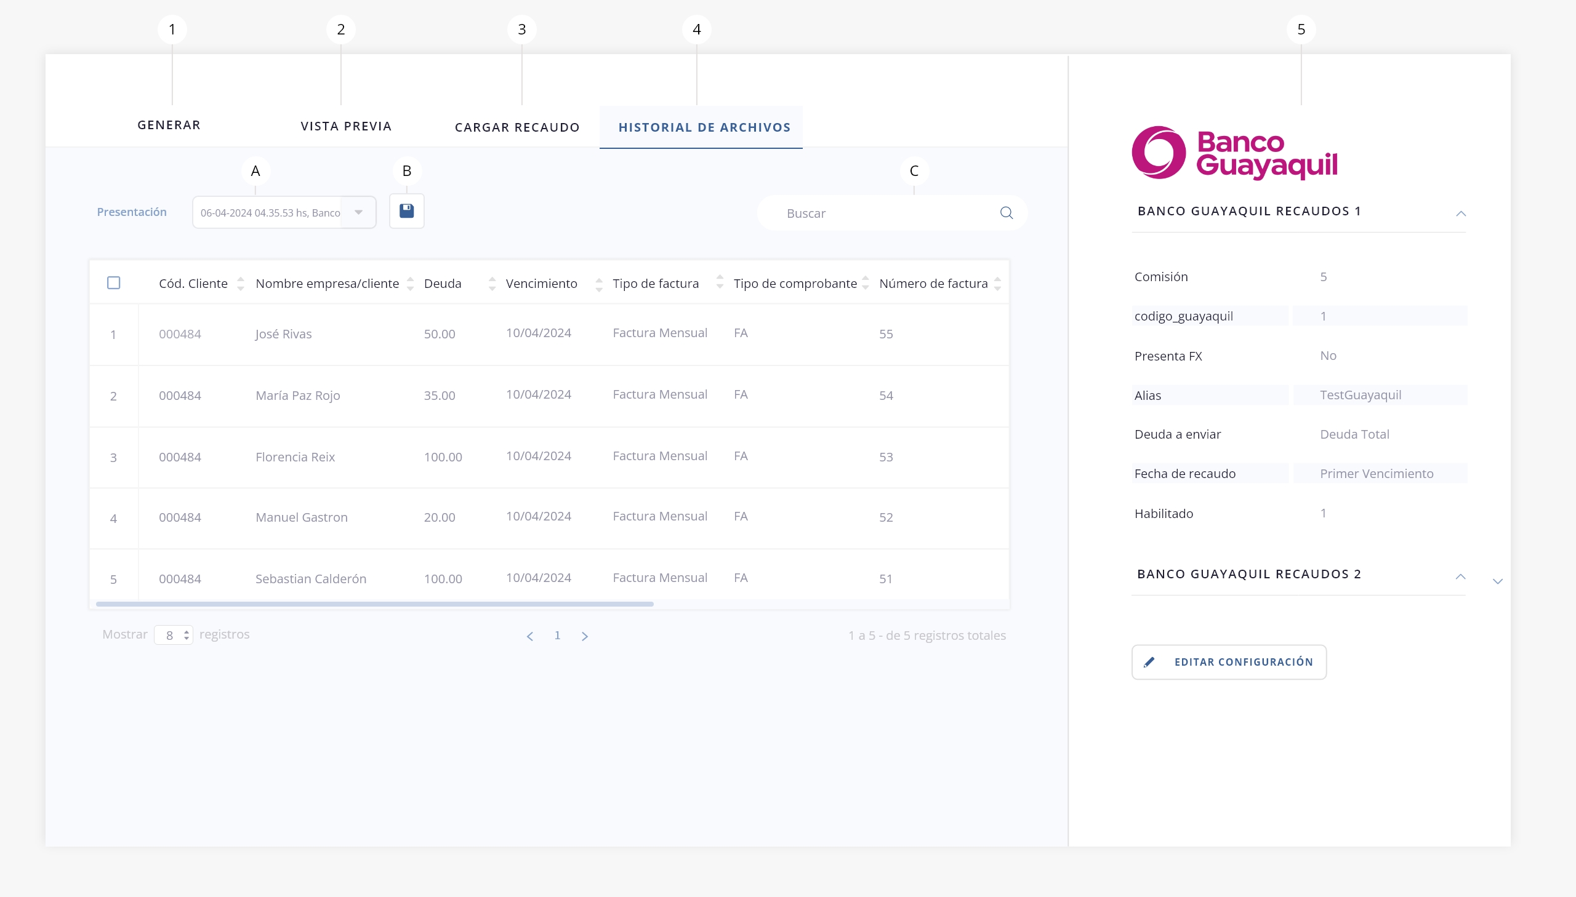Click the down chevron at the right panel edge
The image size is (1576, 897).
pyautogui.click(x=1498, y=581)
